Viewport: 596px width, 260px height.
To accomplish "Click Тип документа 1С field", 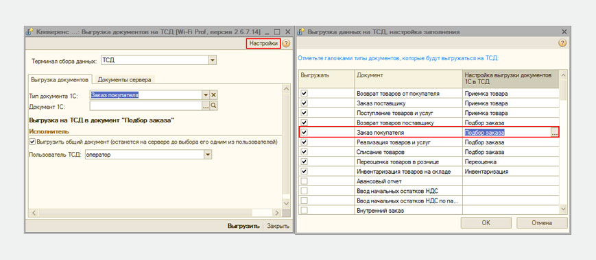I will pyautogui.click(x=145, y=95).
